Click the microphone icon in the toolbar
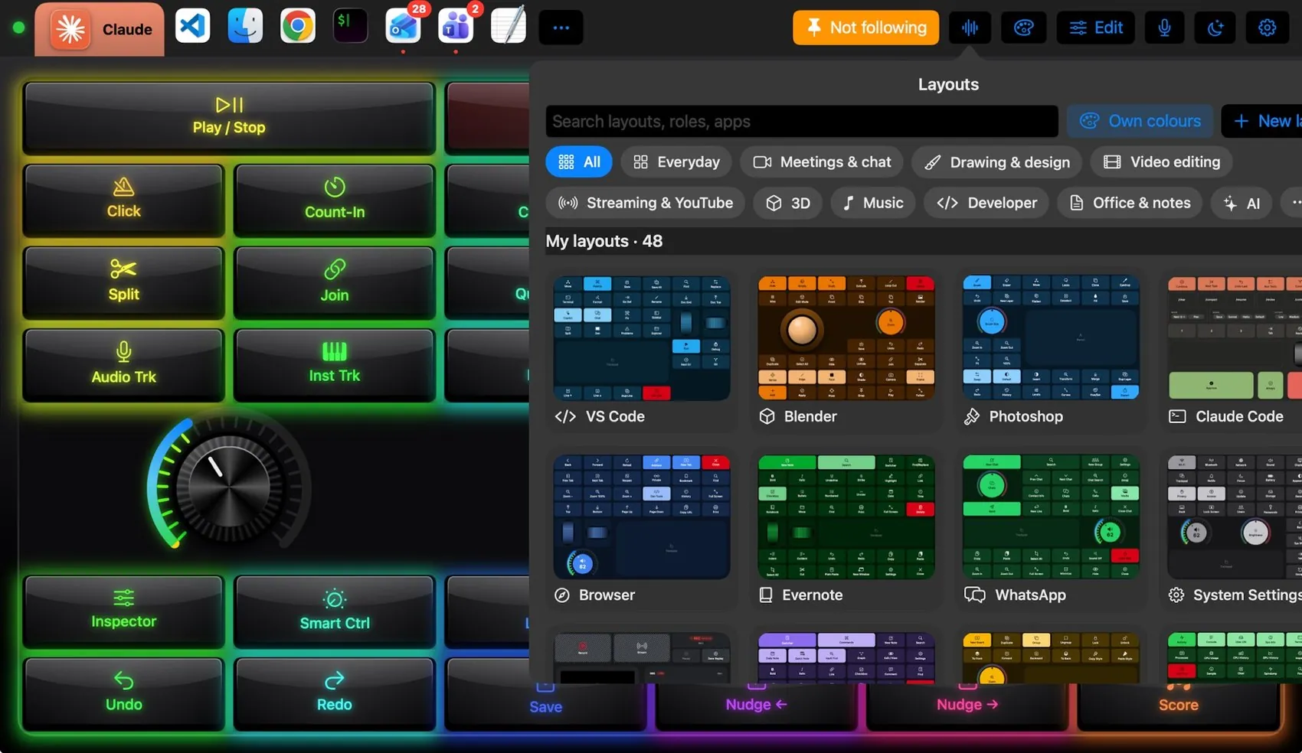This screenshot has height=753, width=1302. click(x=1164, y=28)
